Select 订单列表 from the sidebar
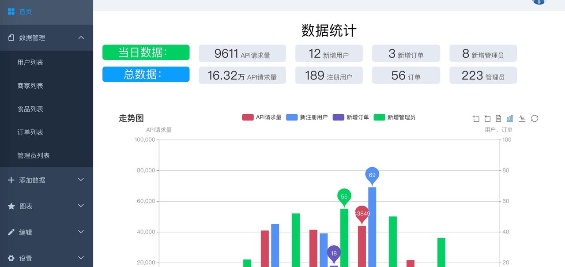The height and width of the screenshot is (267, 565). pyautogui.click(x=31, y=132)
